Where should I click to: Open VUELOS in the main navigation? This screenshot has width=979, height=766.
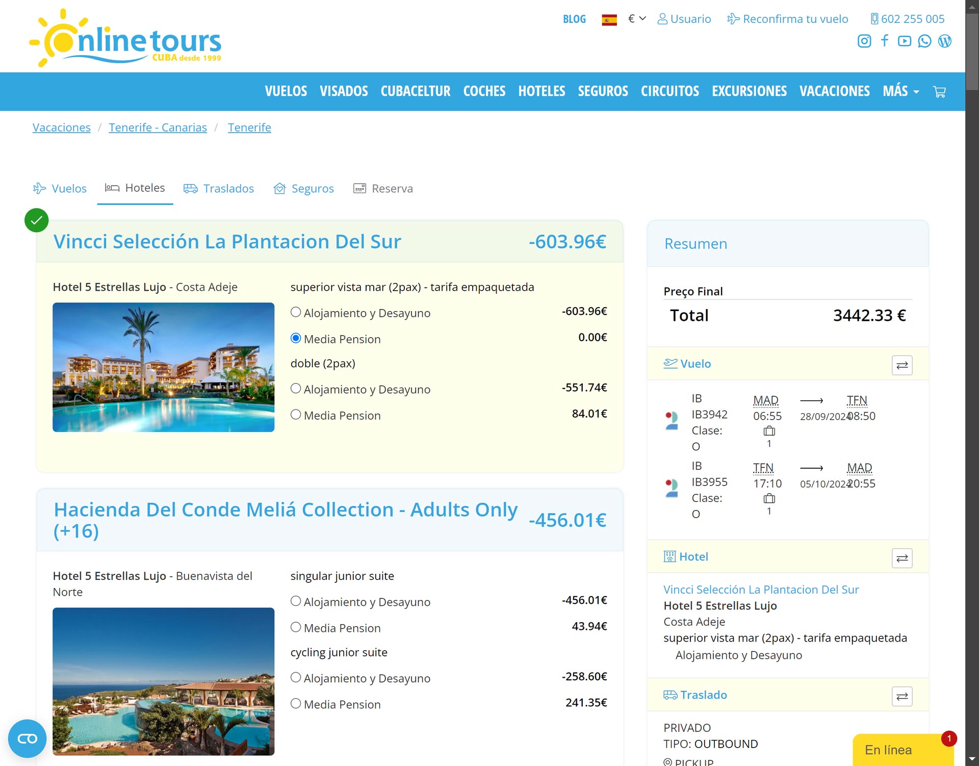[x=286, y=91]
